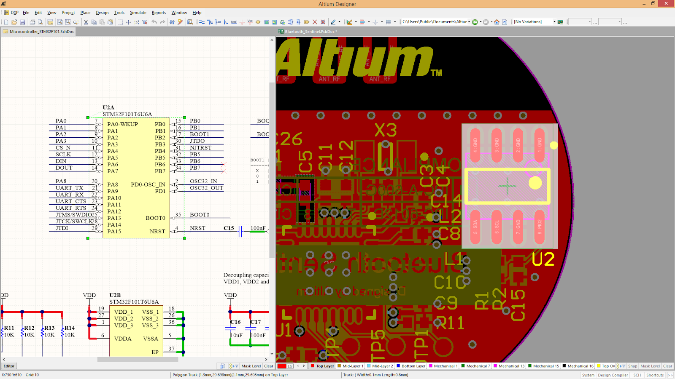Expand the power sources dropdown arrow

382,22
